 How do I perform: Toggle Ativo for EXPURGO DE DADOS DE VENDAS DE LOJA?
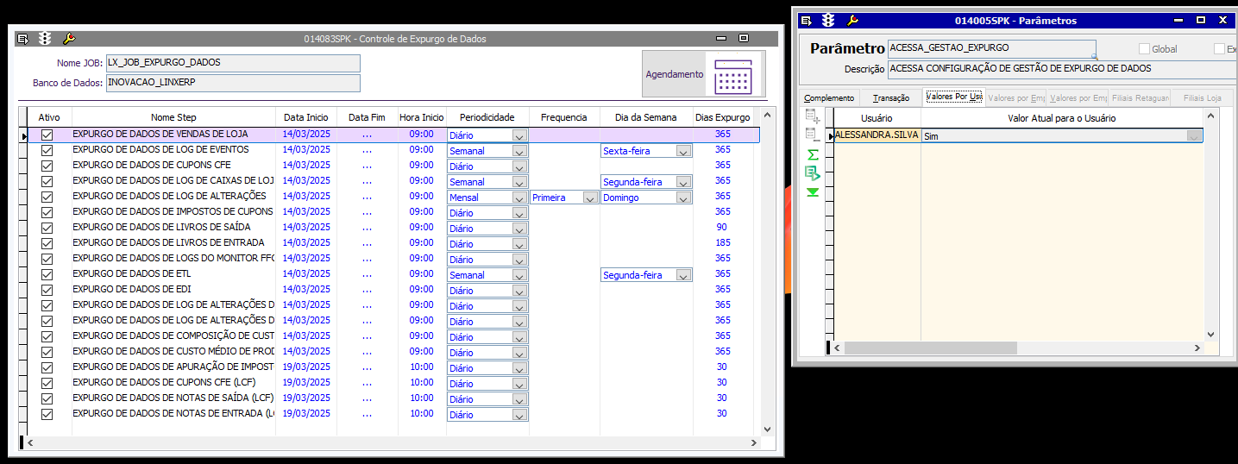pos(47,135)
